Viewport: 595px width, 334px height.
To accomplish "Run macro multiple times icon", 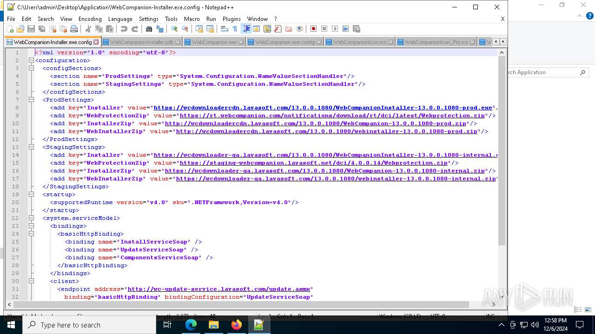I will [346, 29].
